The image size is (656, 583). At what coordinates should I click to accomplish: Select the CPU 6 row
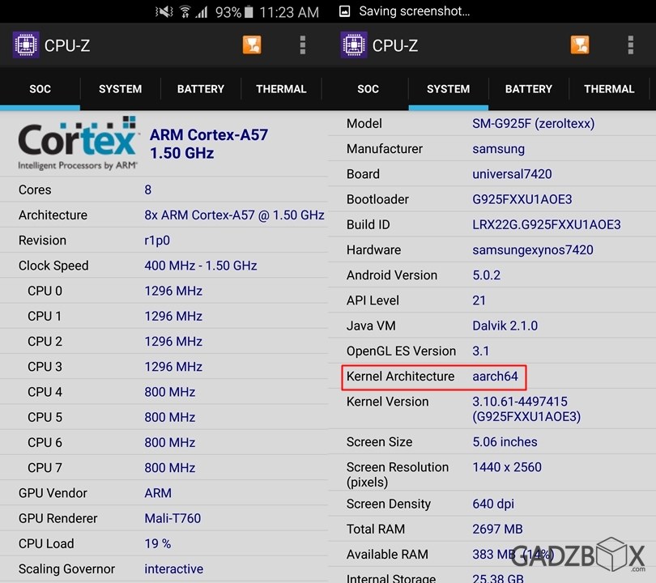point(164,442)
